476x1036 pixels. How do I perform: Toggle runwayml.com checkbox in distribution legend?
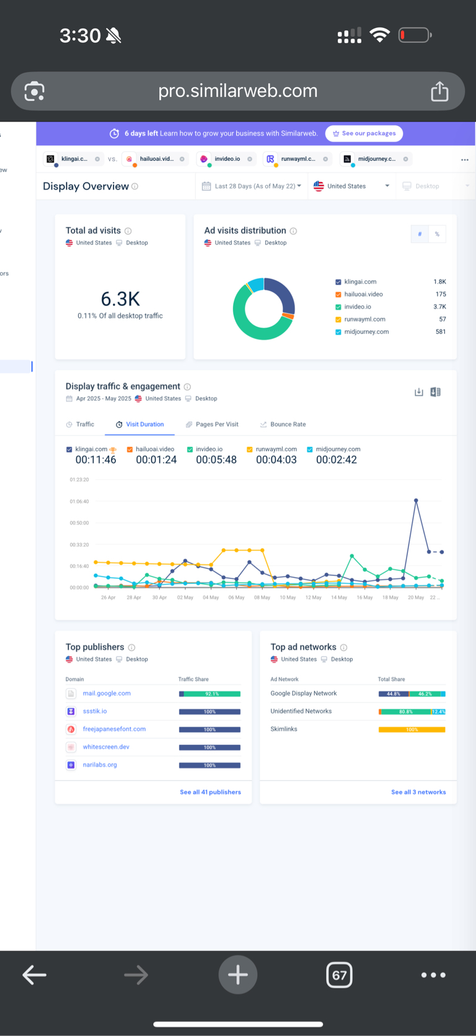(338, 319)
